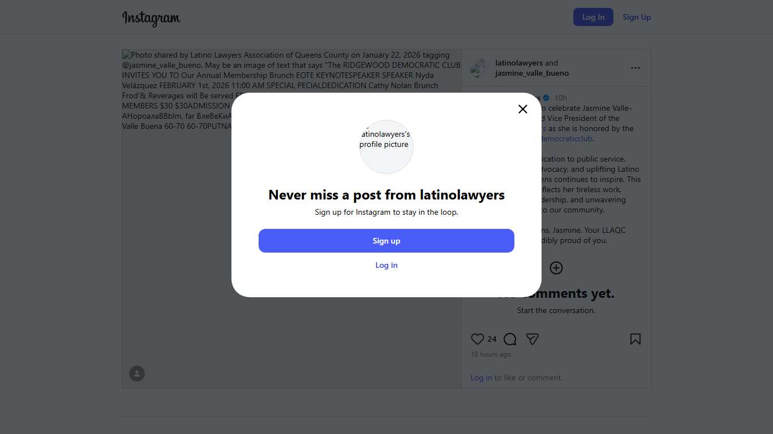The image size is (773, 434).
Task: Open jasmine_valle_bueno's profile link
Action: pos(532,73)
